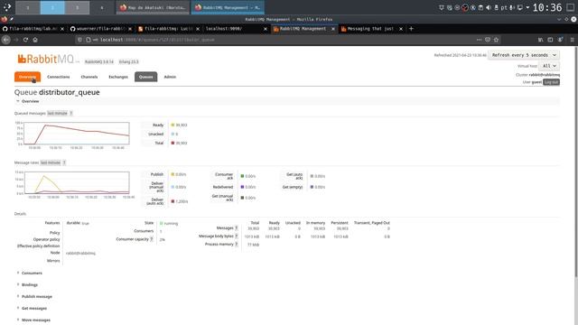Viewport: 578px width, 325px height.
Task: Close the localhost:9090 browser tab
Action: (x=266, y=29)
